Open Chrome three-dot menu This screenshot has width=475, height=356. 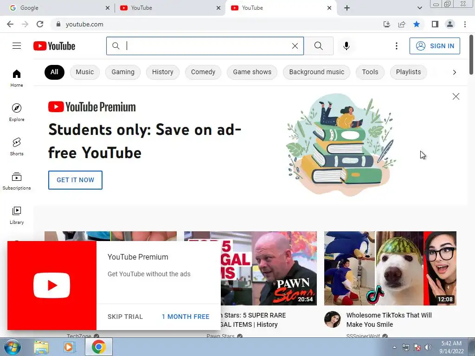(x=465, y=24)
